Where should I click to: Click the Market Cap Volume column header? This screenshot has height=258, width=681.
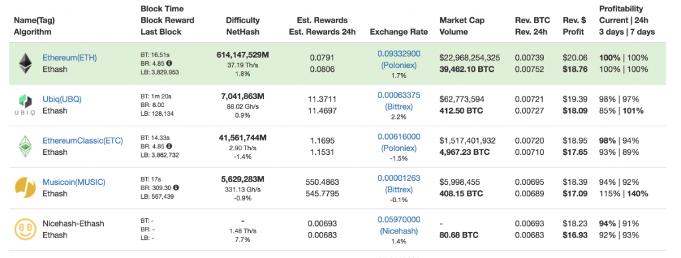coord(462,26)
